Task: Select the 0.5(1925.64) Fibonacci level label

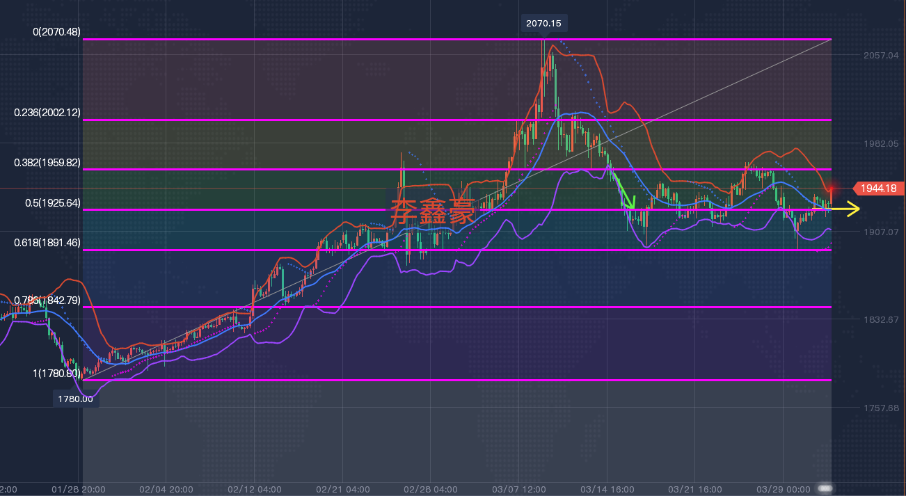Action: [x=53, y=203]
